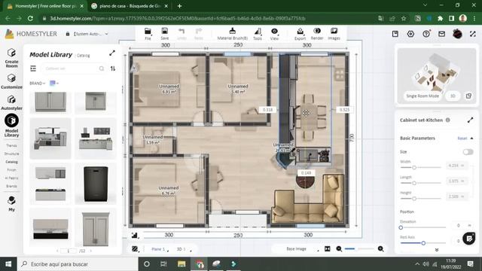
Task: Select the Trends submenu item
Action: (x=12, y=145)
